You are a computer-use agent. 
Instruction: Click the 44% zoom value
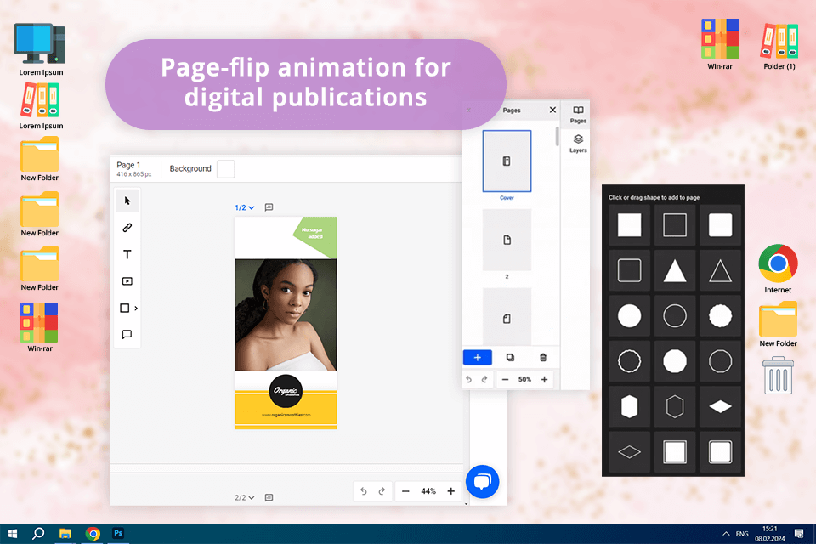pyautogui.click(x=428, y=491)
